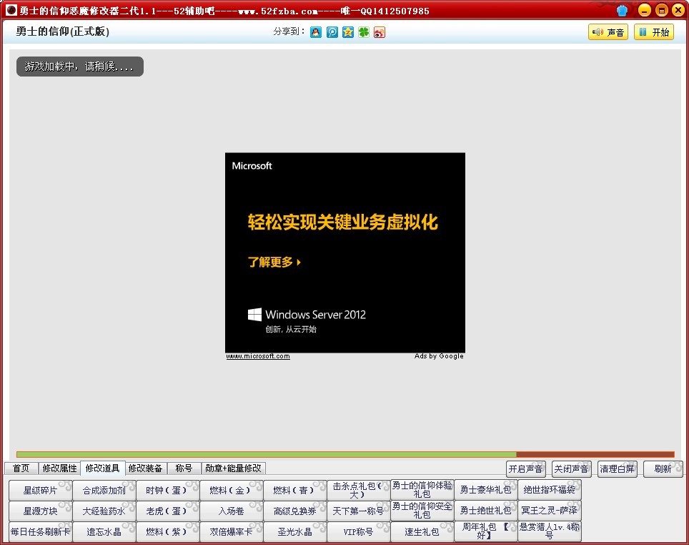Click the 燃料(青) button
Image resolution: width=689 pixels, height=545 pixels.
pyautogui.click(x=295, y=490)
